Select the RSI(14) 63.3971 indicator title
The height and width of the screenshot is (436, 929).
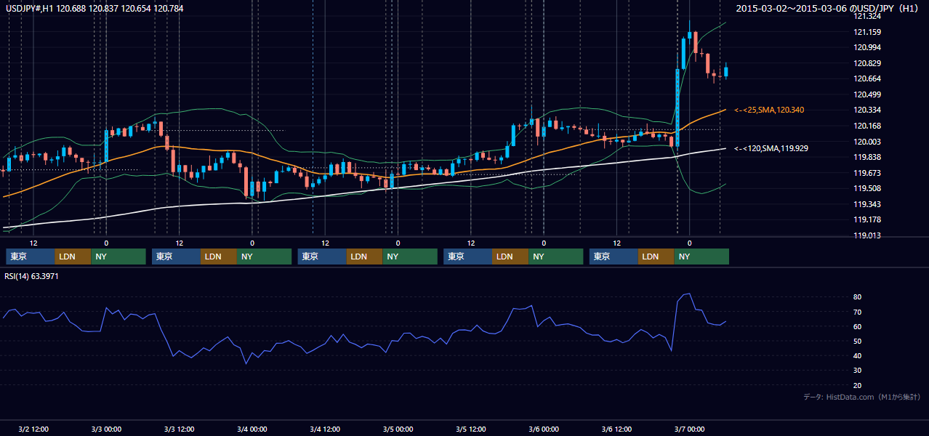pos(31,276)
